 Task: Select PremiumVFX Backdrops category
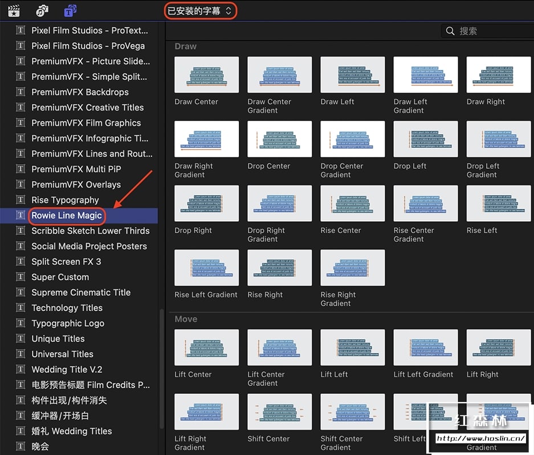click(x=79, y=92)
